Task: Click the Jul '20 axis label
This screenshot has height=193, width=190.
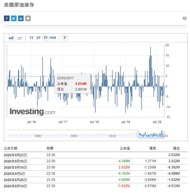Action: (157, 122)
